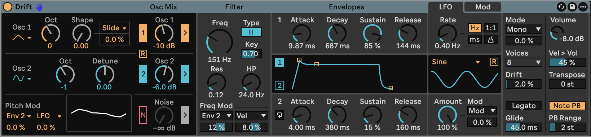Image resolution: width=591 pixels, height=137 pixels.
Task: Open the Mode Mono dropdown
Action: (x=524, y=29)
